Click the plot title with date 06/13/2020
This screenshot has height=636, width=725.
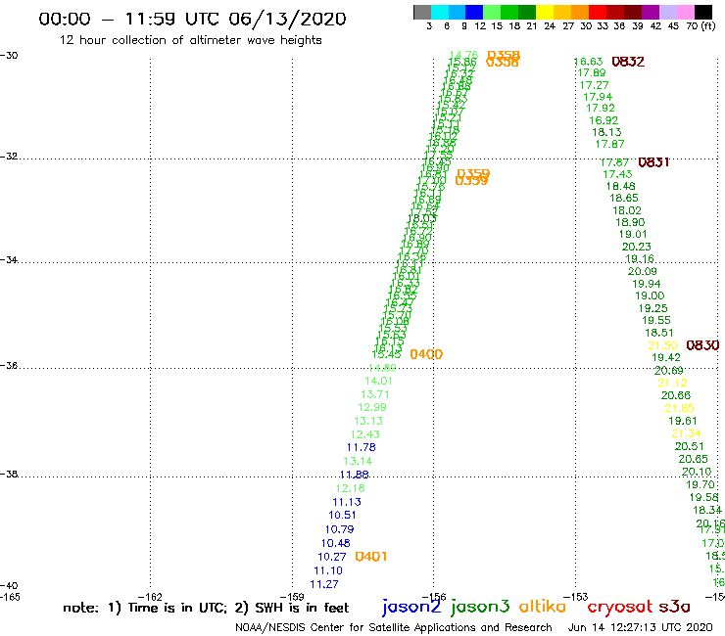click(192, 19)
